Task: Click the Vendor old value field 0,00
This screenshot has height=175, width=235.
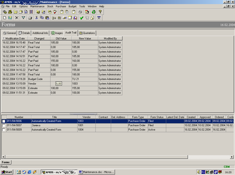Action: point(59,84)
